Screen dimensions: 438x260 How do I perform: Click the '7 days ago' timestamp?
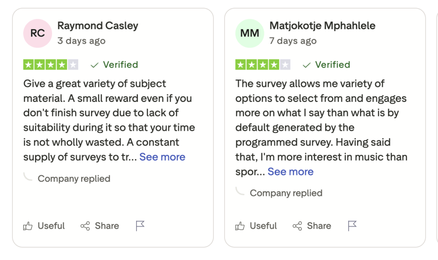[293, 41]
